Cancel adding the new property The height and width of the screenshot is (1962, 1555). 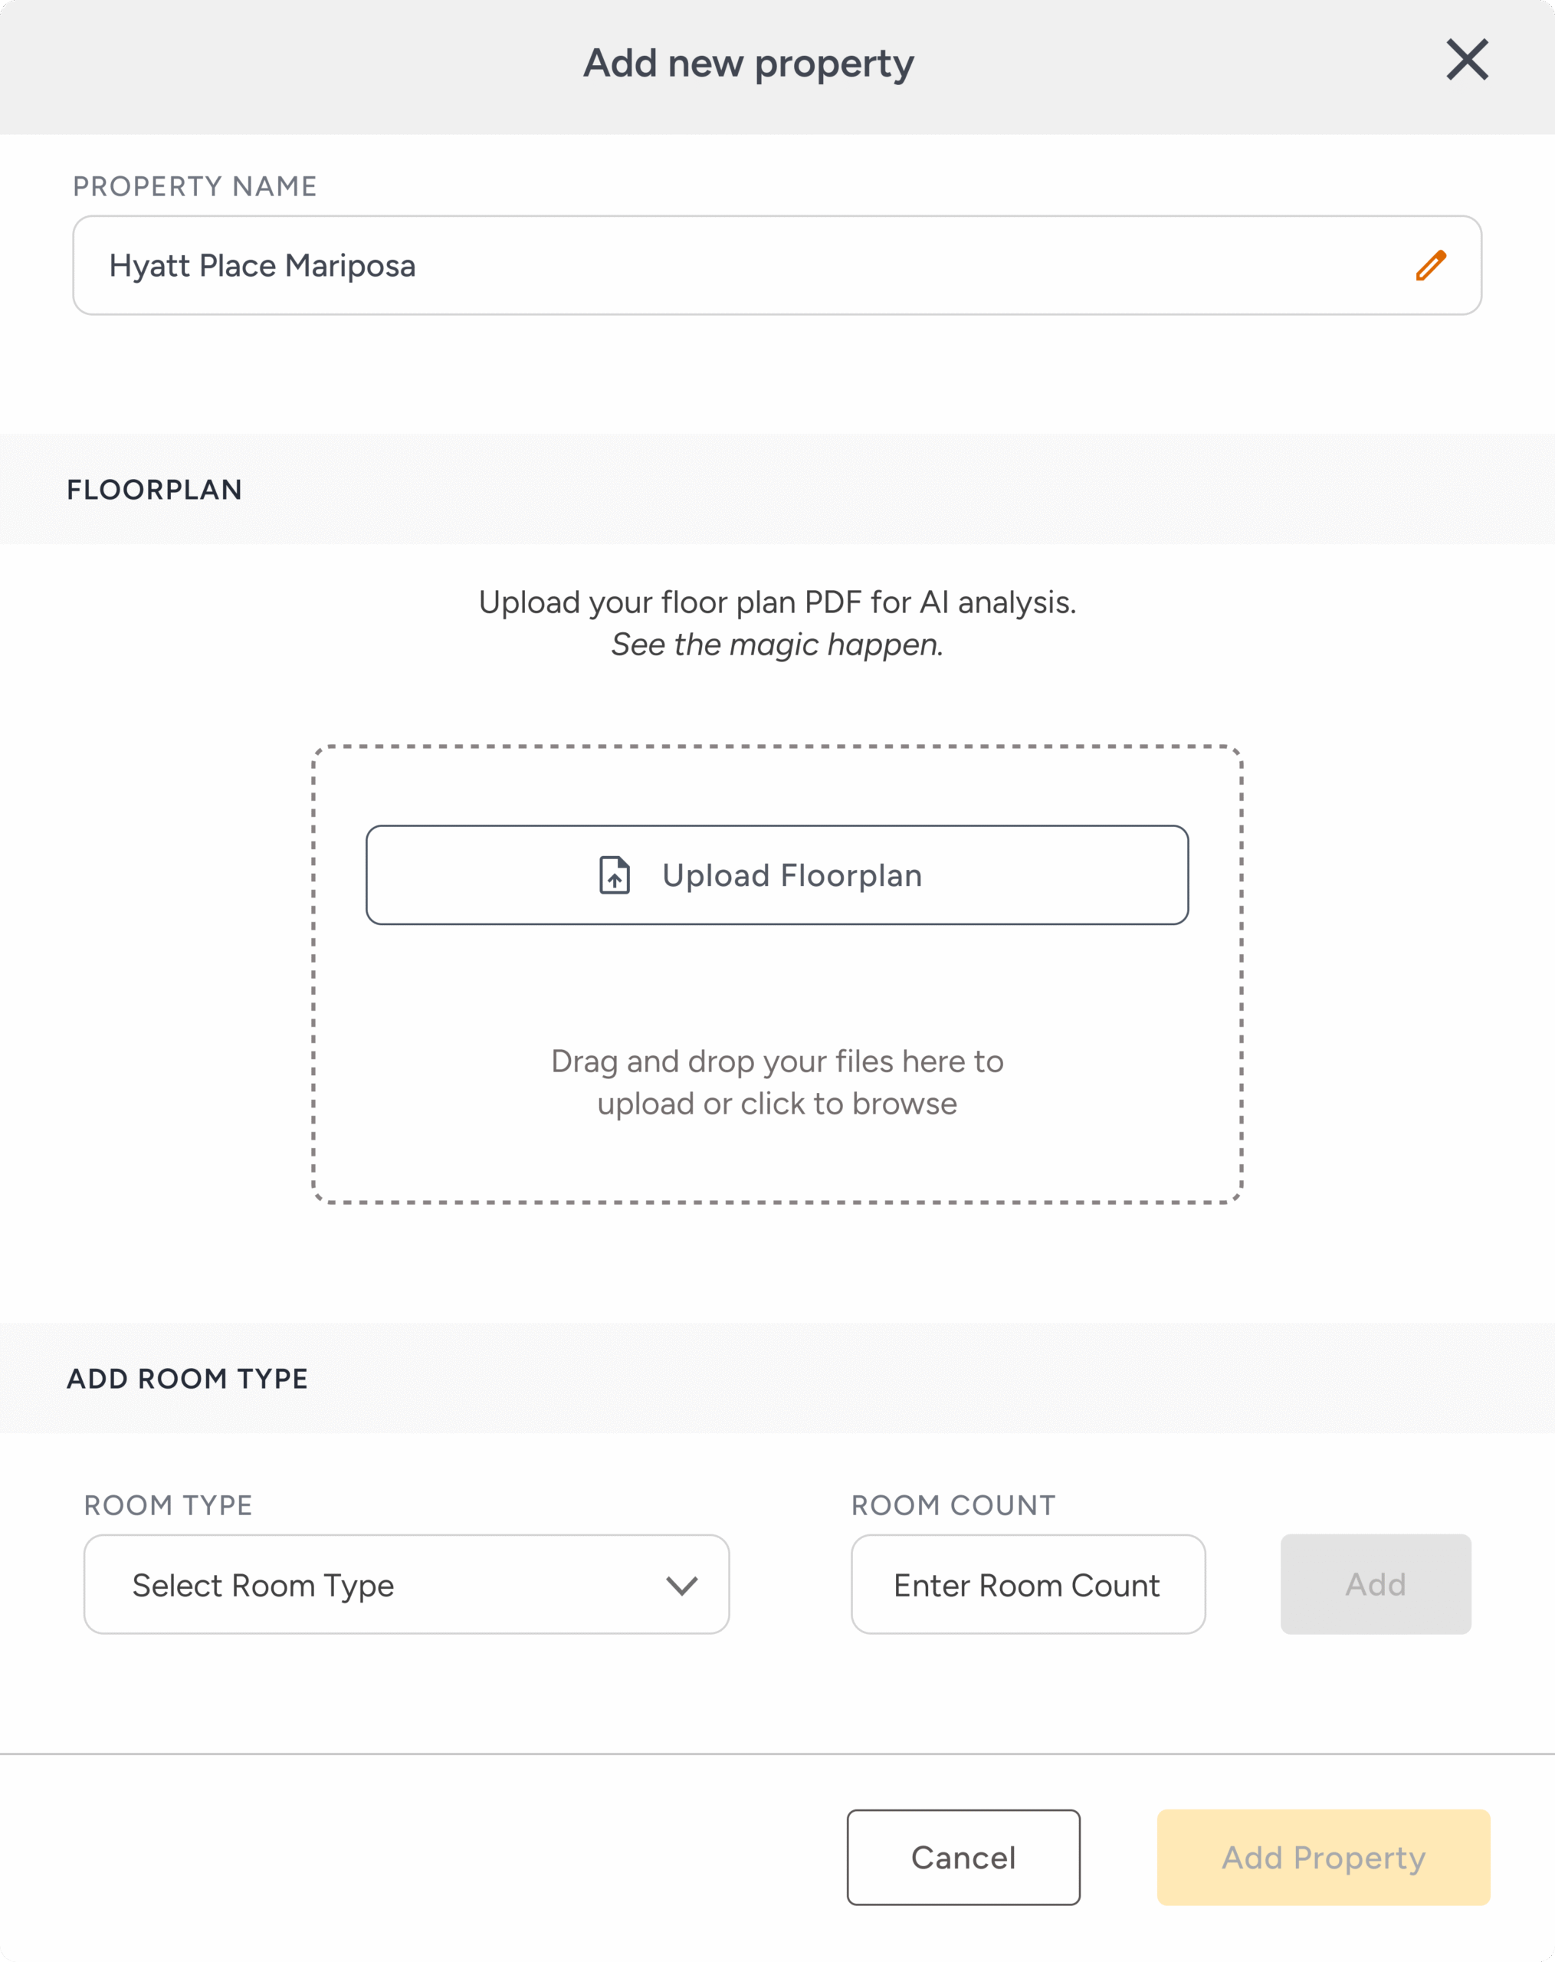(963, 1857)
